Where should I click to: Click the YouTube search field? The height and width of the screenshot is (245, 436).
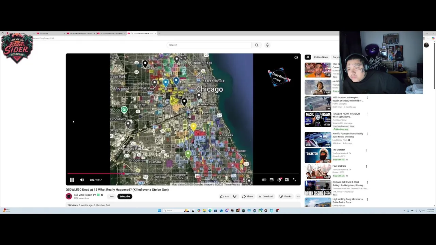click(209, 45)
